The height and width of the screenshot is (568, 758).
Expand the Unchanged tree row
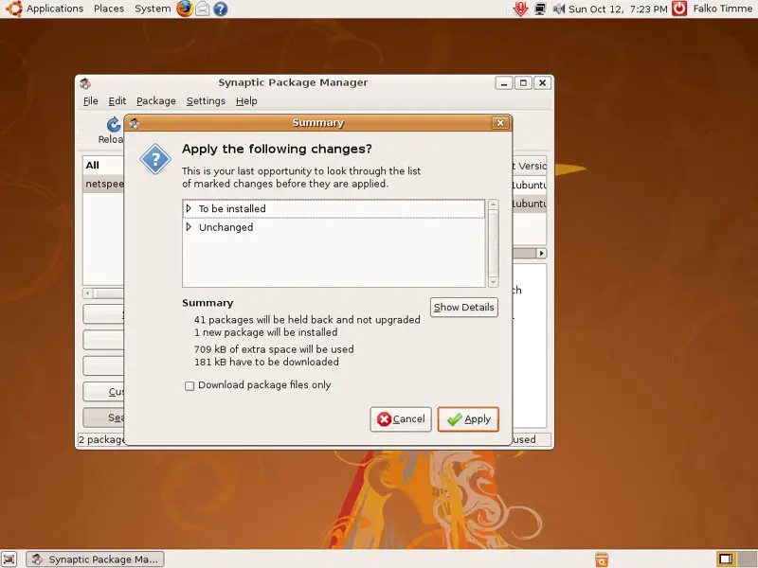(189, 227)
